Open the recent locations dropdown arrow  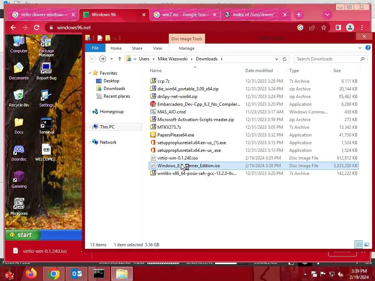tap(111, 59)
